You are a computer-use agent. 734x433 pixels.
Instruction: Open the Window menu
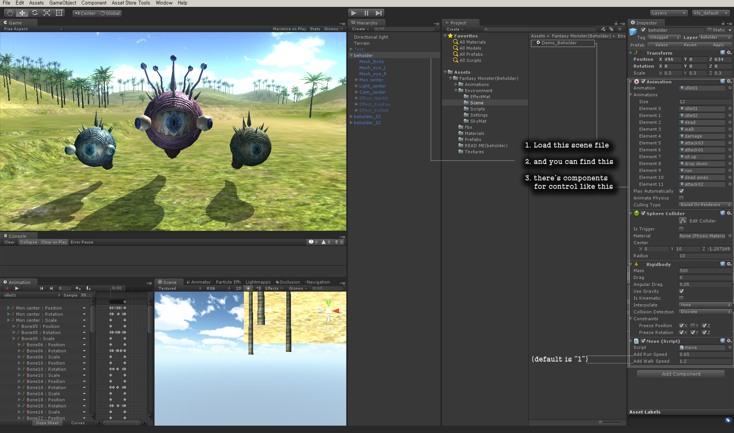click(x=164, y=3)
